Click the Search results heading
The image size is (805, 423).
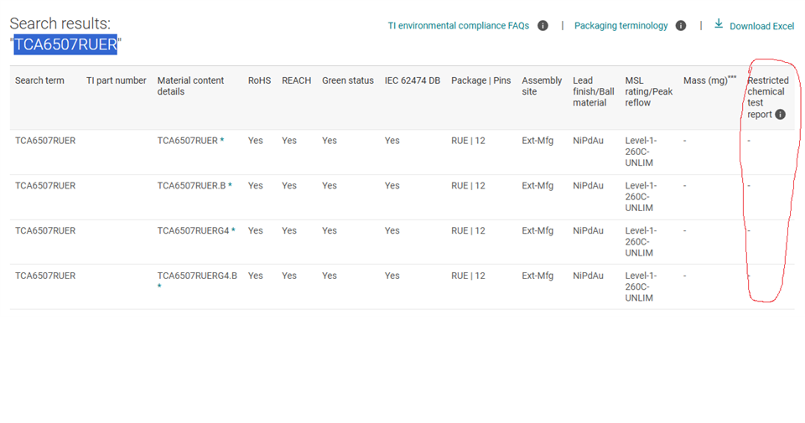pyautogui.click(x=60, y=23)
